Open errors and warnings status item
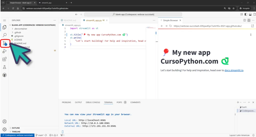The image size is (256, 137). [53, 135]
